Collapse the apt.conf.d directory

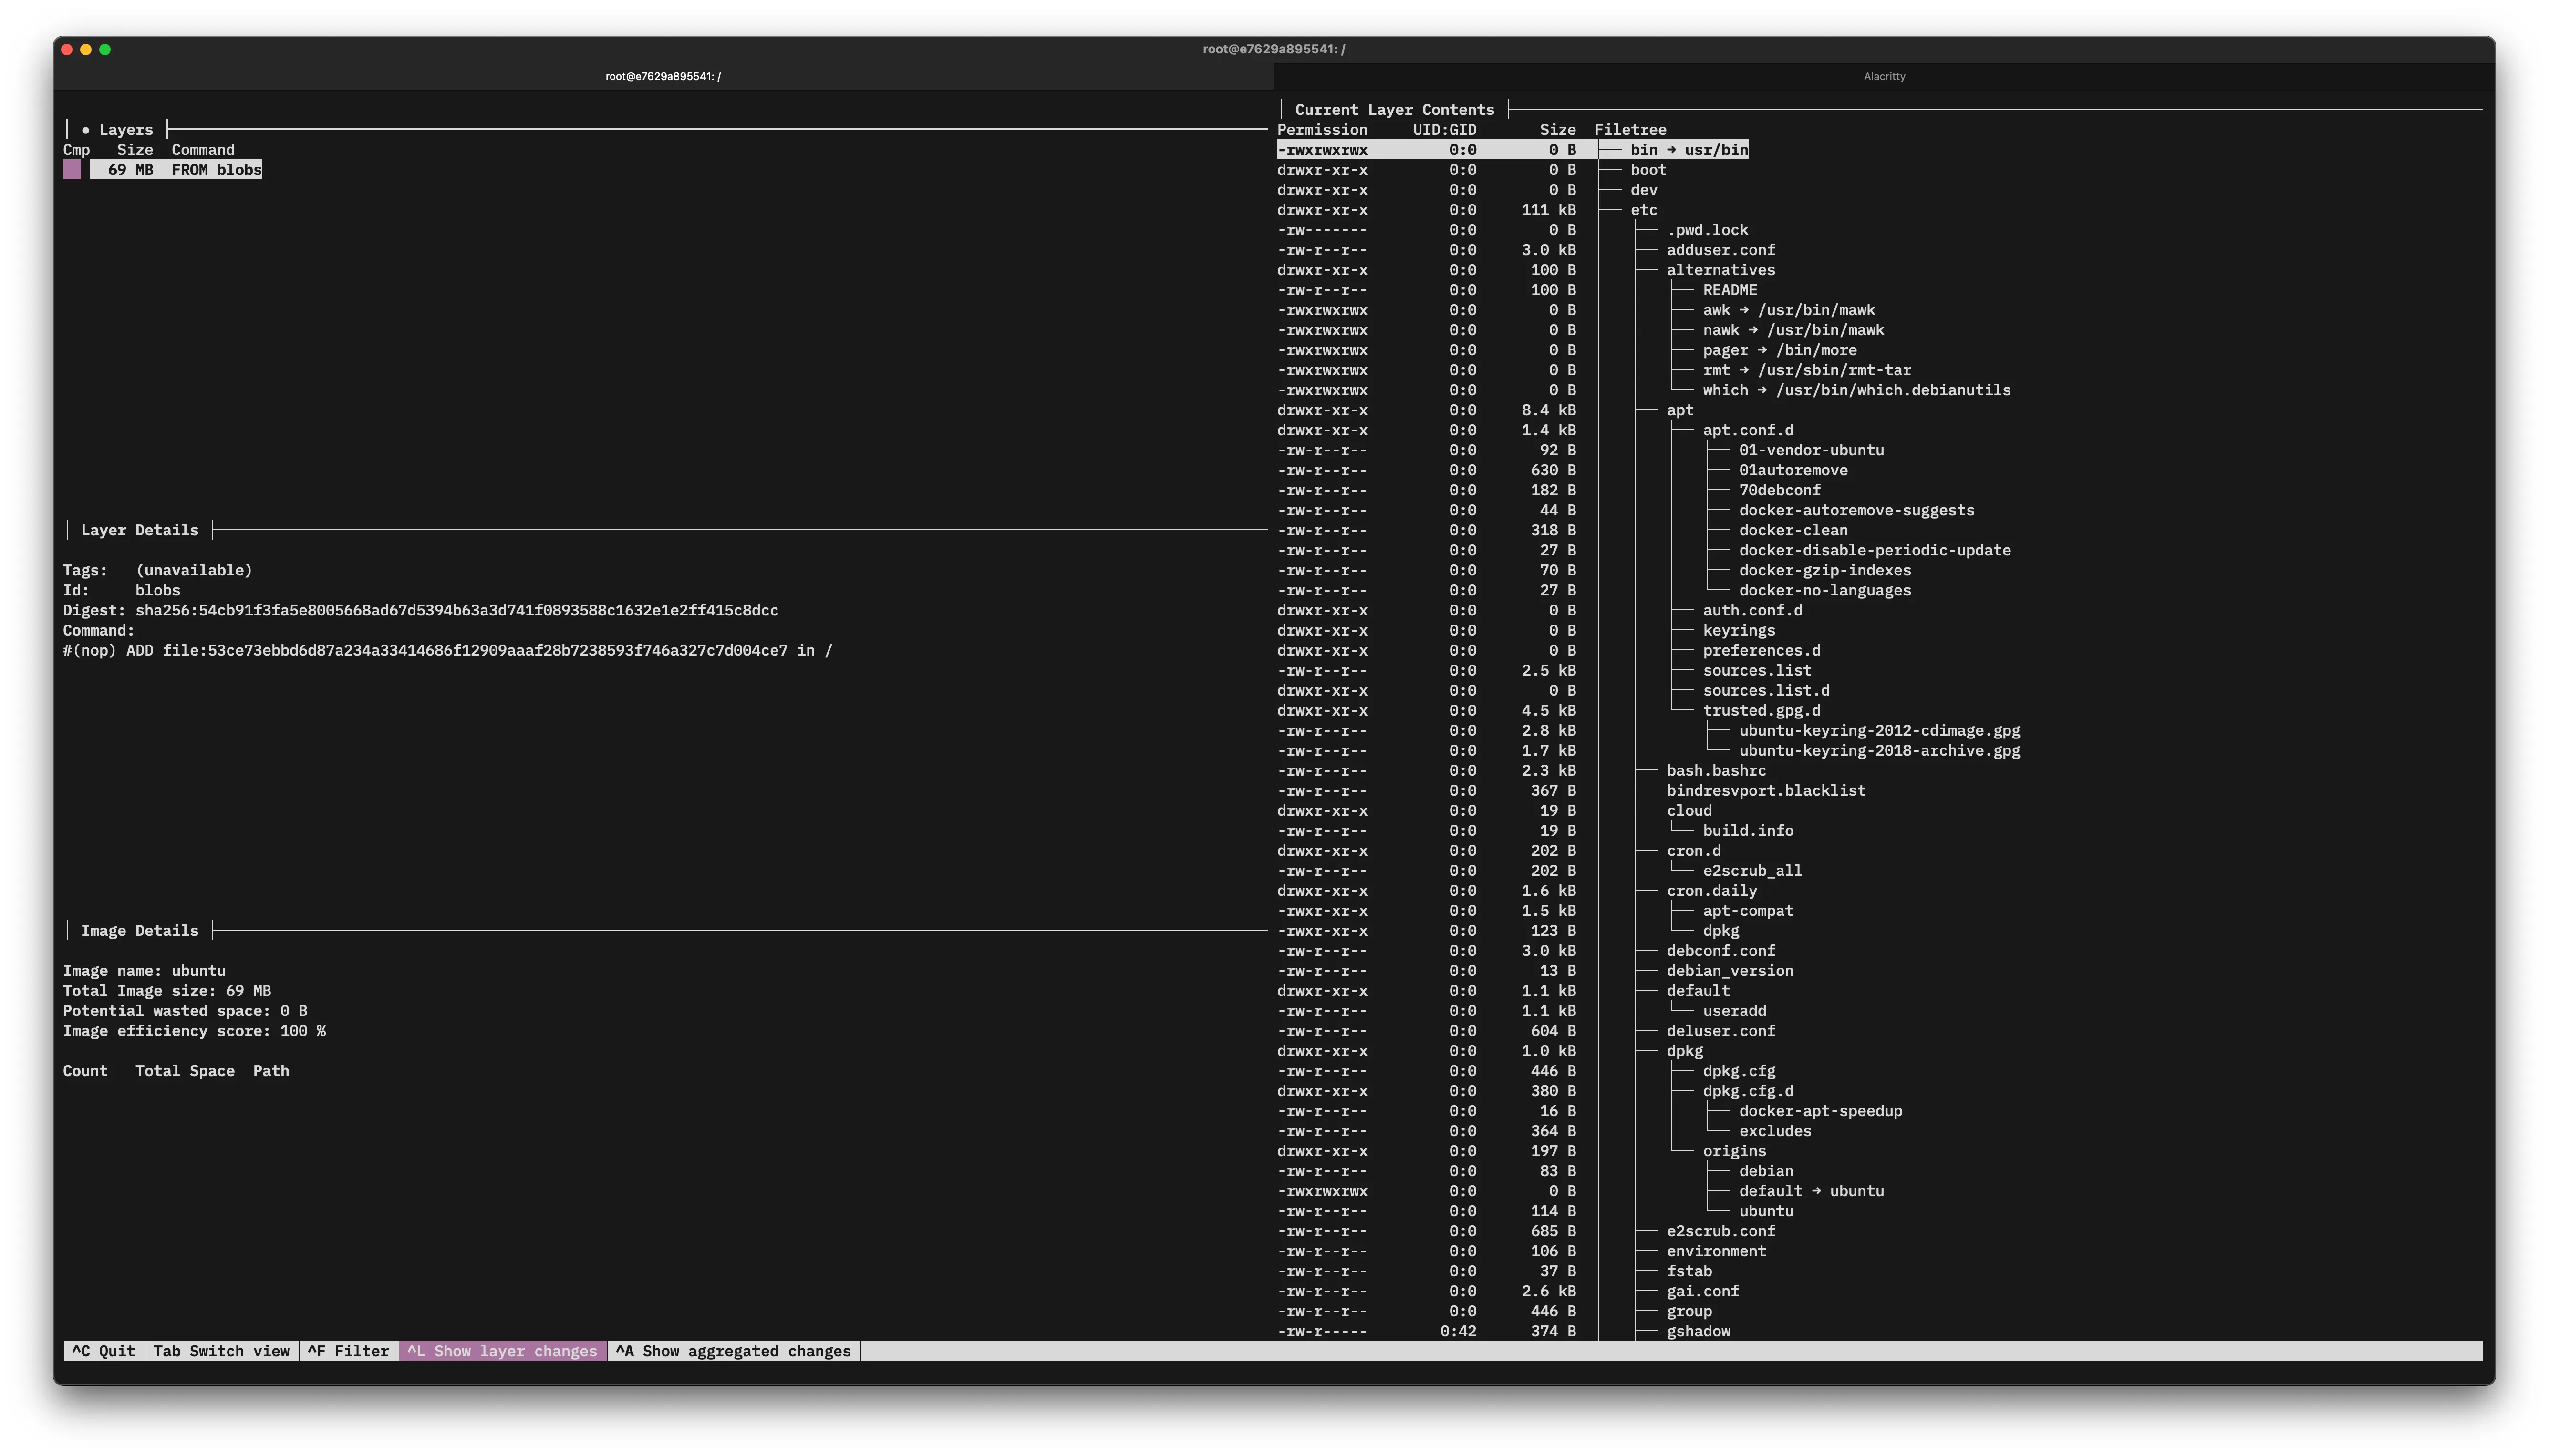pyautogui.click(x=1748, y=430)
